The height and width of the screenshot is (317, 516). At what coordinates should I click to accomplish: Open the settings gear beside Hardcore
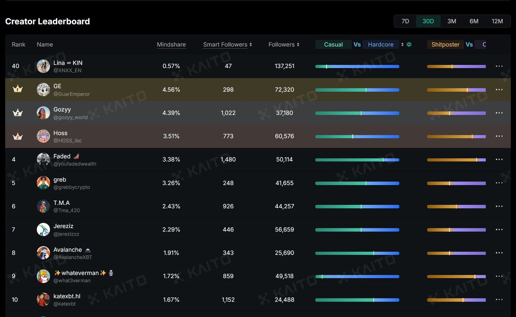click(x=409, y=44)
